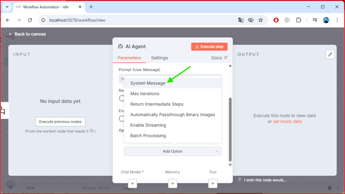Viewport: 345px width, 194px height.
Task: Choose Max Iterations from the options list
Action: coord(145,94)
